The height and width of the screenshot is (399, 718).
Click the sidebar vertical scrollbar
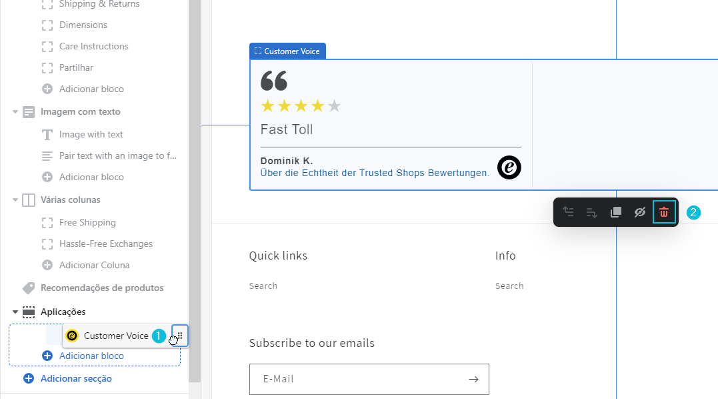(195, 191)
